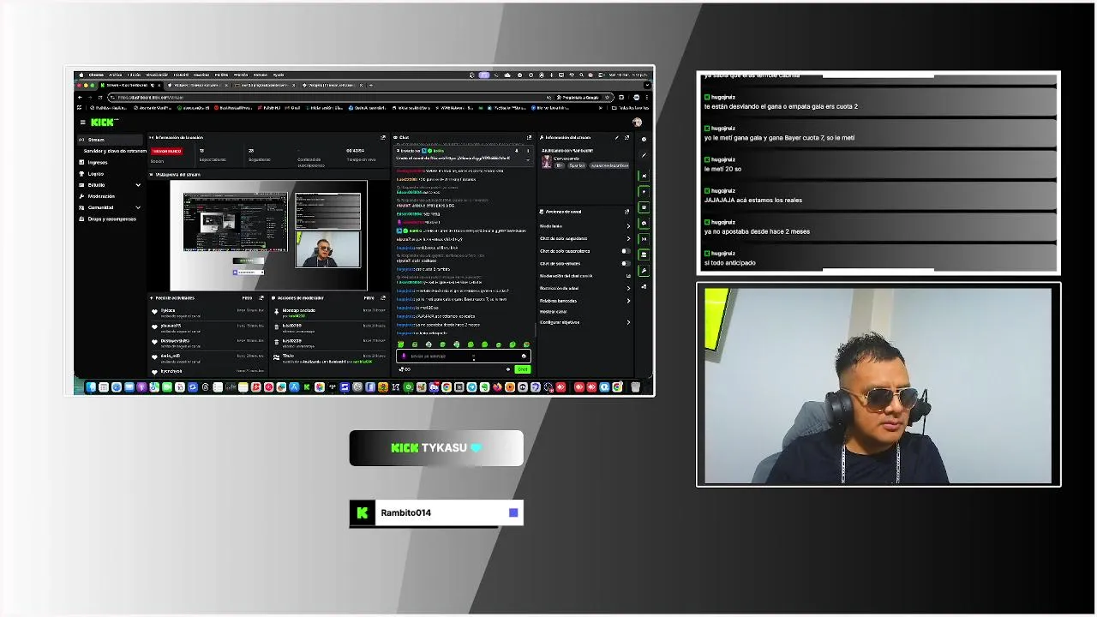Image resolution: width=1097 pixels, height=617 pixels.
Task: Open the emoji picker in the chat input
Action: tap(524, 356)
